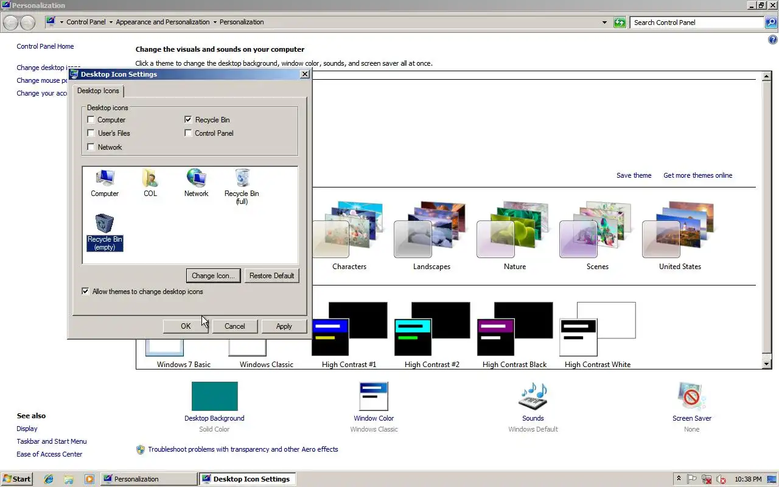The height and width of the screenshot is (487, 779).
Task: Click the Search Control Panel field
Action: click(x=697, y=23)
